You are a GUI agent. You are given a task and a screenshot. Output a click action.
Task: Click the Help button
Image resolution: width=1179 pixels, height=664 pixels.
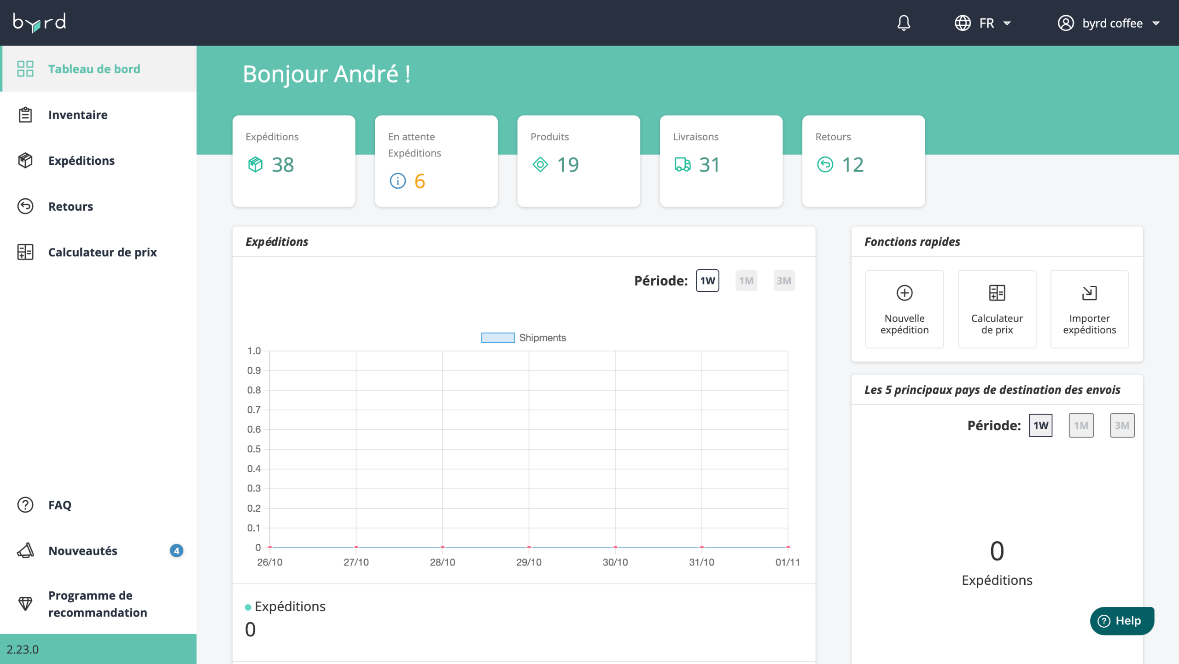(x=1122, y=621)
